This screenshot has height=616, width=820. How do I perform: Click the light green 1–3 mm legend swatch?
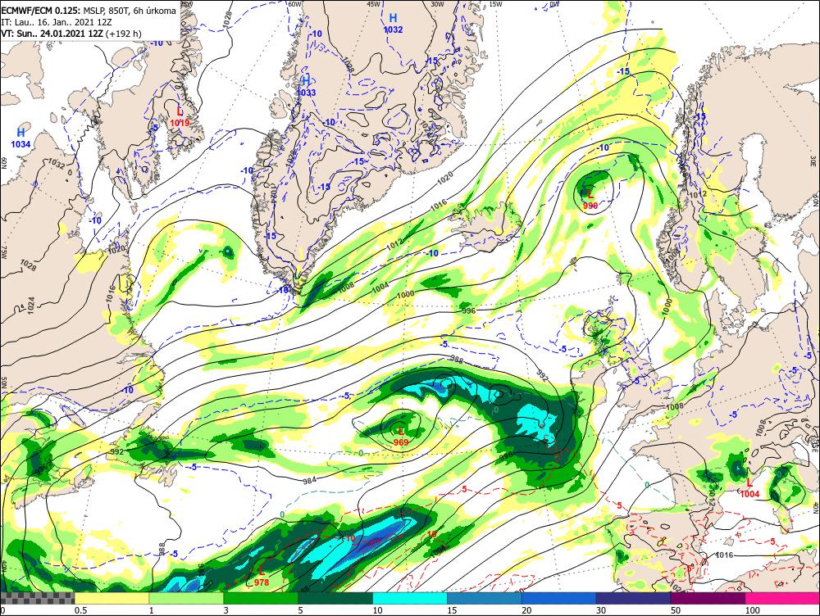click(x=186, y=598)
